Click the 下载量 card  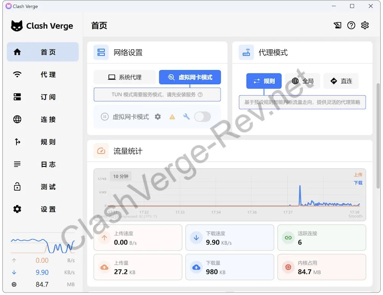pyautogui.click(x=229, y=267)
